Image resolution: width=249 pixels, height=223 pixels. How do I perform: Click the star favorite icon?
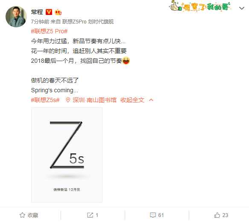(22, 215)
